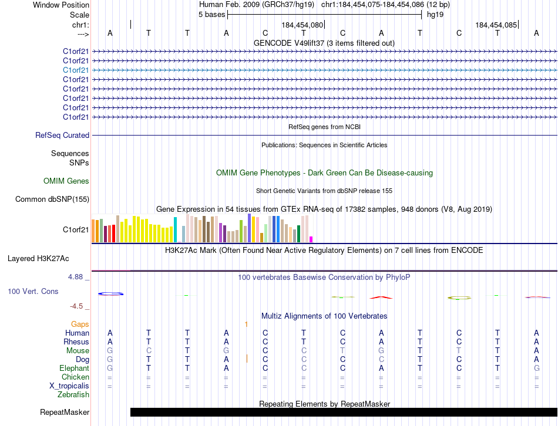Click the RefSeq Curated track label
Screen dimensions: 558x426
pos(62,135)
